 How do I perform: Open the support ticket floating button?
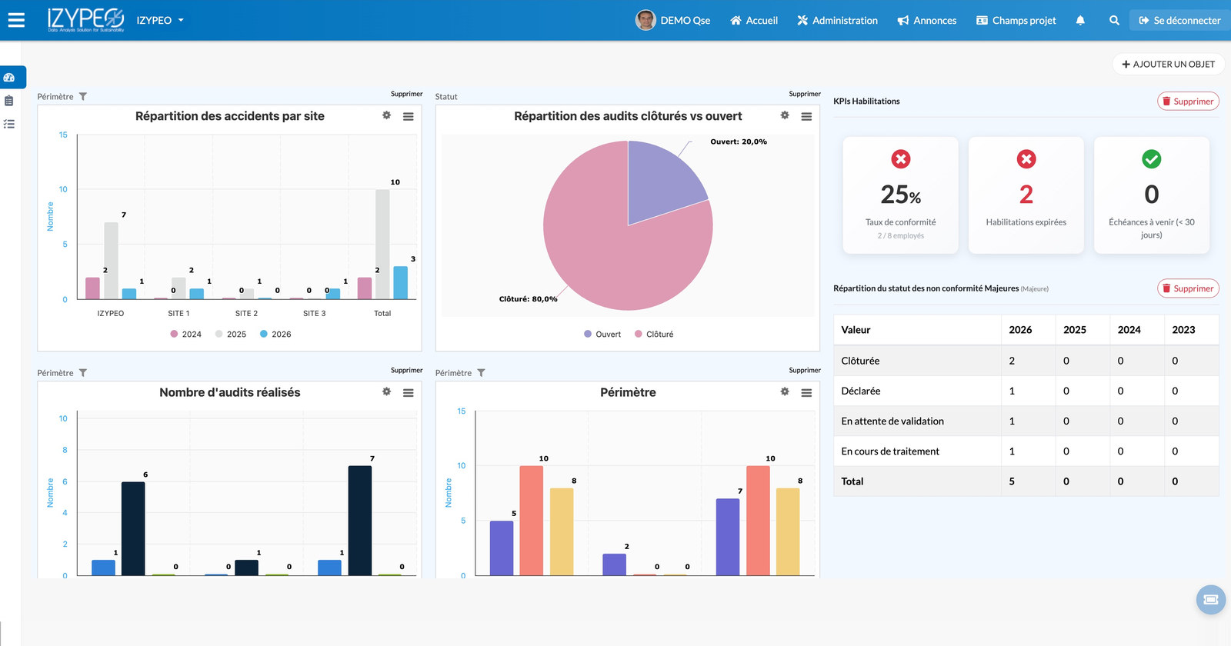coord(1211,600)
